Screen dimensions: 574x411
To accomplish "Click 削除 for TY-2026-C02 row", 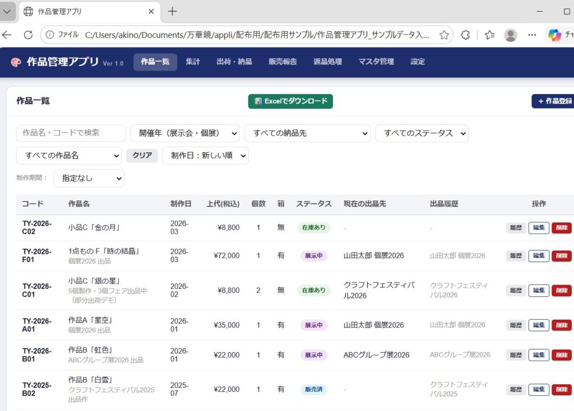I will 562,228.
